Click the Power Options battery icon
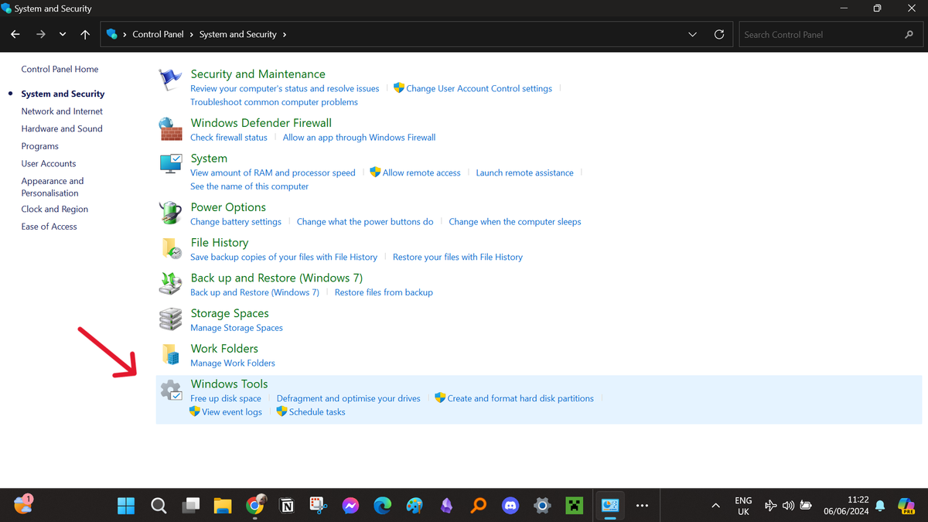 tap(170, 213)
